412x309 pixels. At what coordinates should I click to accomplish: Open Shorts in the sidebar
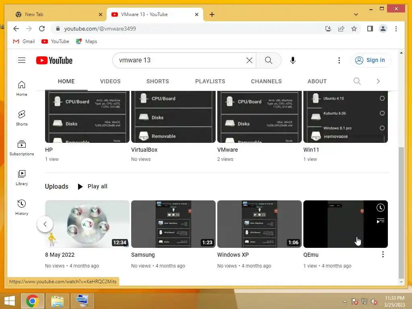[x=22, y=118]
